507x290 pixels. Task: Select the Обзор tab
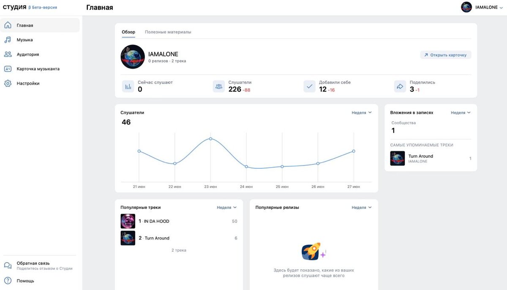(128, 32)
